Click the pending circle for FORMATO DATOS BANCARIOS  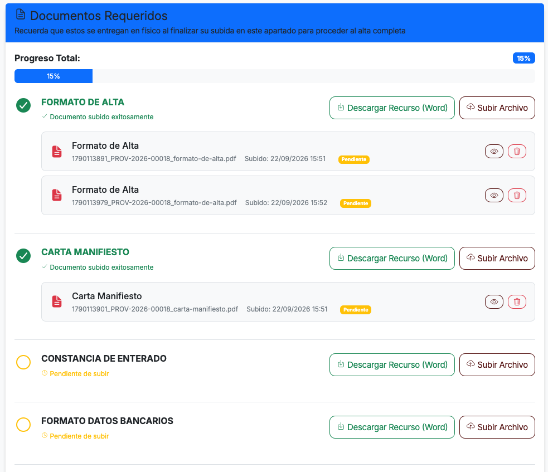23,425
